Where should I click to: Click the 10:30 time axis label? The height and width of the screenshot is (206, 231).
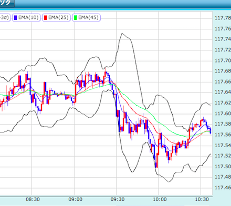(202, 199)
